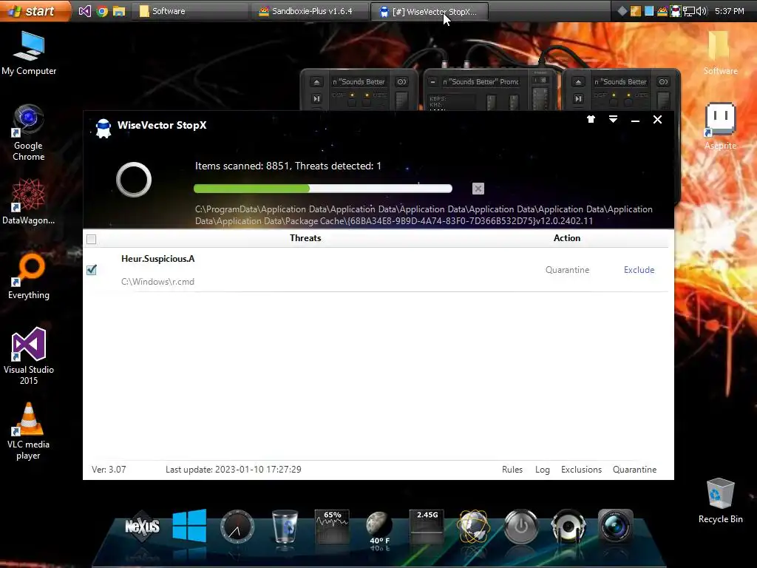Minimize the WiseVector StopX window
This screenshot has width=757, height=568.
coord(635,120)
